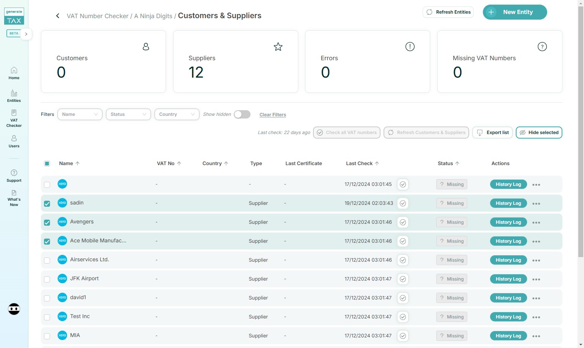The height and width of the screenshot is (348, 584).
Task: Click Refresh Customers & Suppliers button
Action: pyautogui.click(x=426, y=133)
